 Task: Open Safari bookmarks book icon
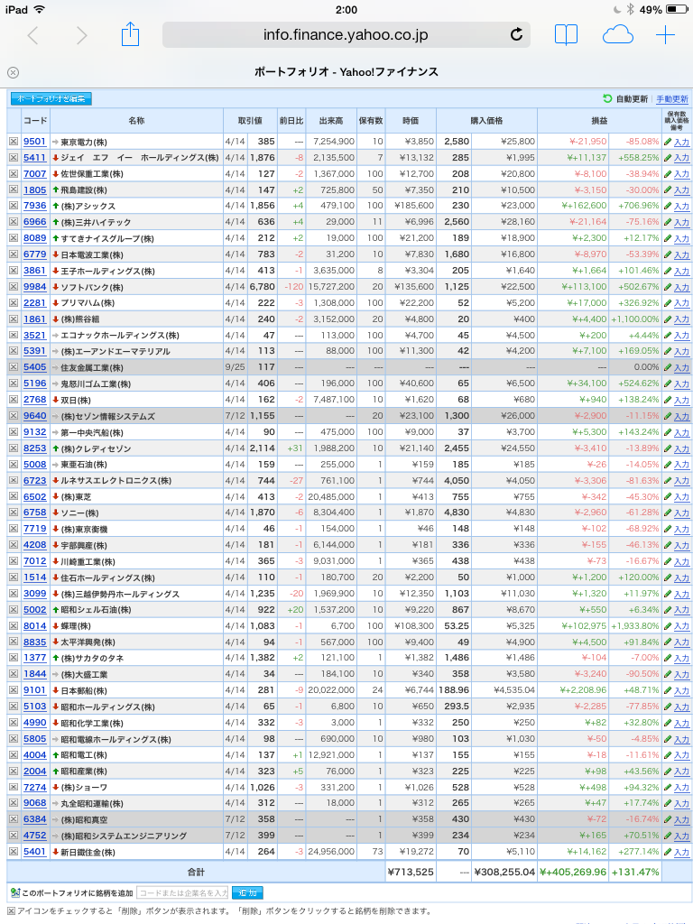coord(566,35)
